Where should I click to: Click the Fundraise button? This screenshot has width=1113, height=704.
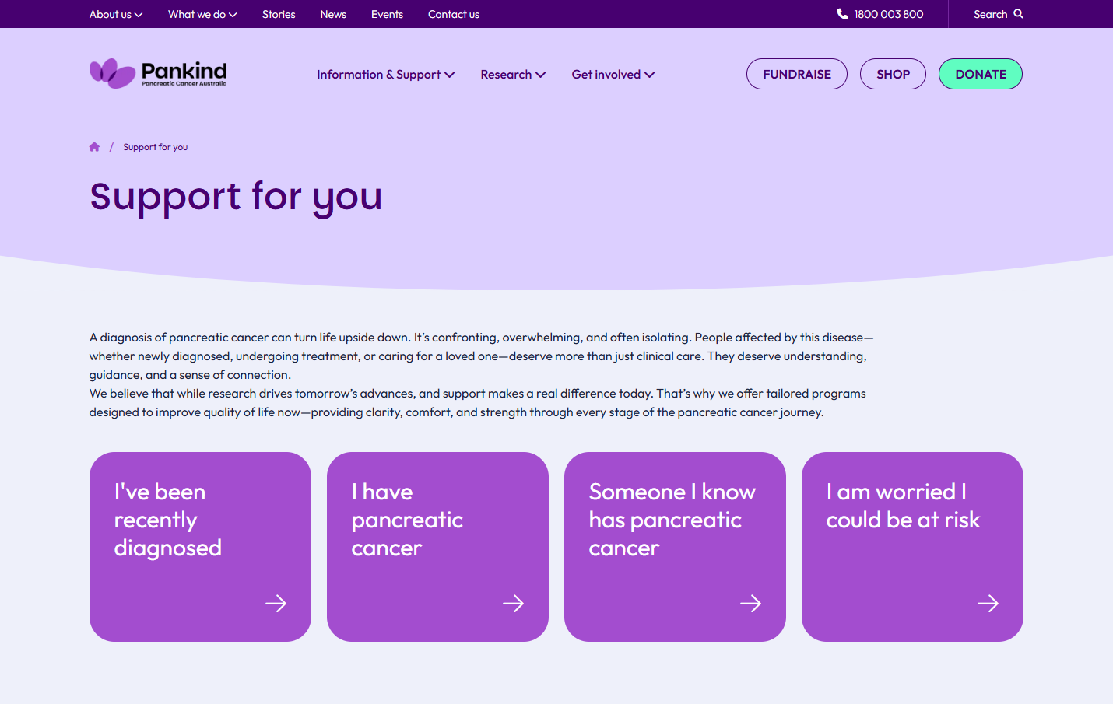point(797,75)
